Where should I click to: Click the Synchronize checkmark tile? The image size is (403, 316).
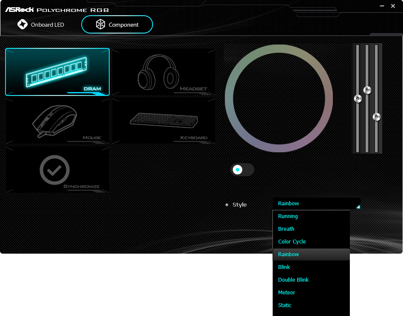point(57,170)
